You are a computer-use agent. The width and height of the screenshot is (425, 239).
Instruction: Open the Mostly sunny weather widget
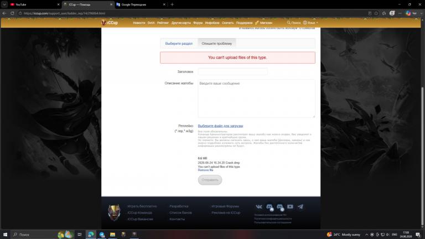[344, 235]
